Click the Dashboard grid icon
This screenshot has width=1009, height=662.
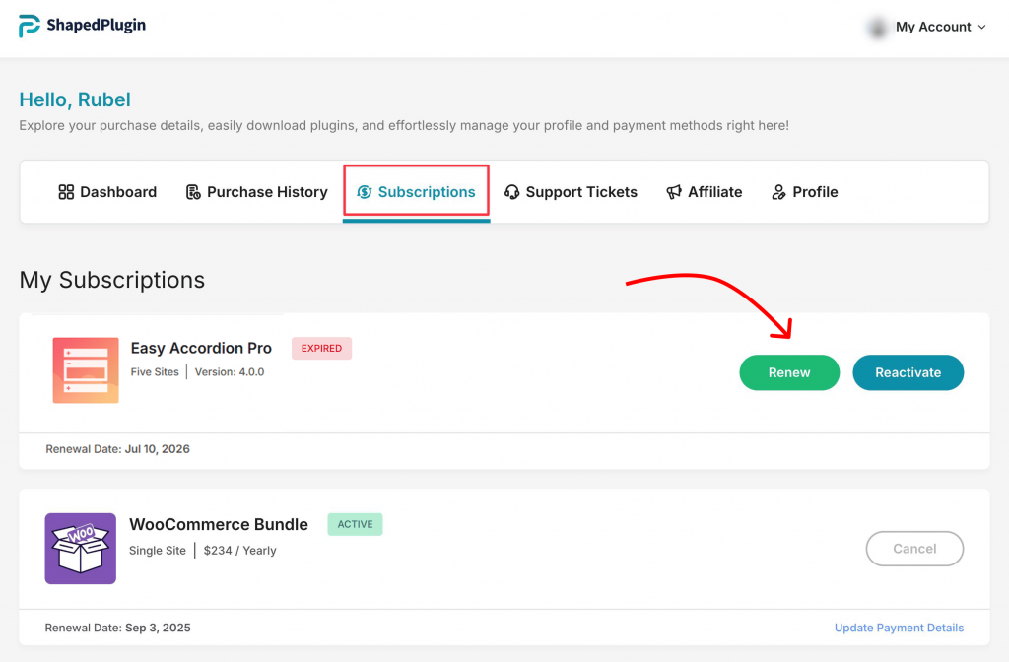[66, 192]
